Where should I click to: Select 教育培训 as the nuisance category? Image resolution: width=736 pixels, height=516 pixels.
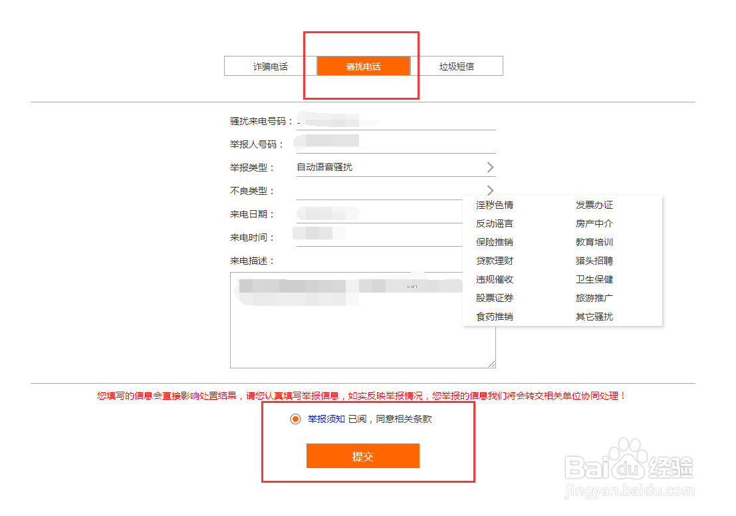[x=594, y=242]
